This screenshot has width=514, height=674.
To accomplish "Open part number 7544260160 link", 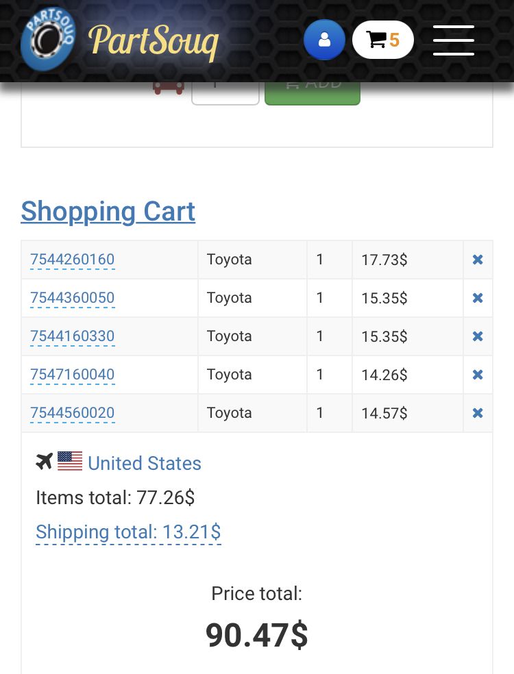I will click(x=72, y=260).
